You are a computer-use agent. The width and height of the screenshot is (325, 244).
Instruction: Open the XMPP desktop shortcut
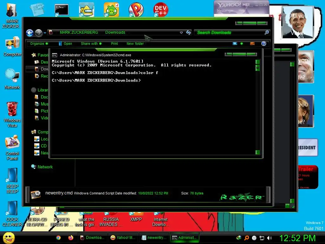click(136, 217)
